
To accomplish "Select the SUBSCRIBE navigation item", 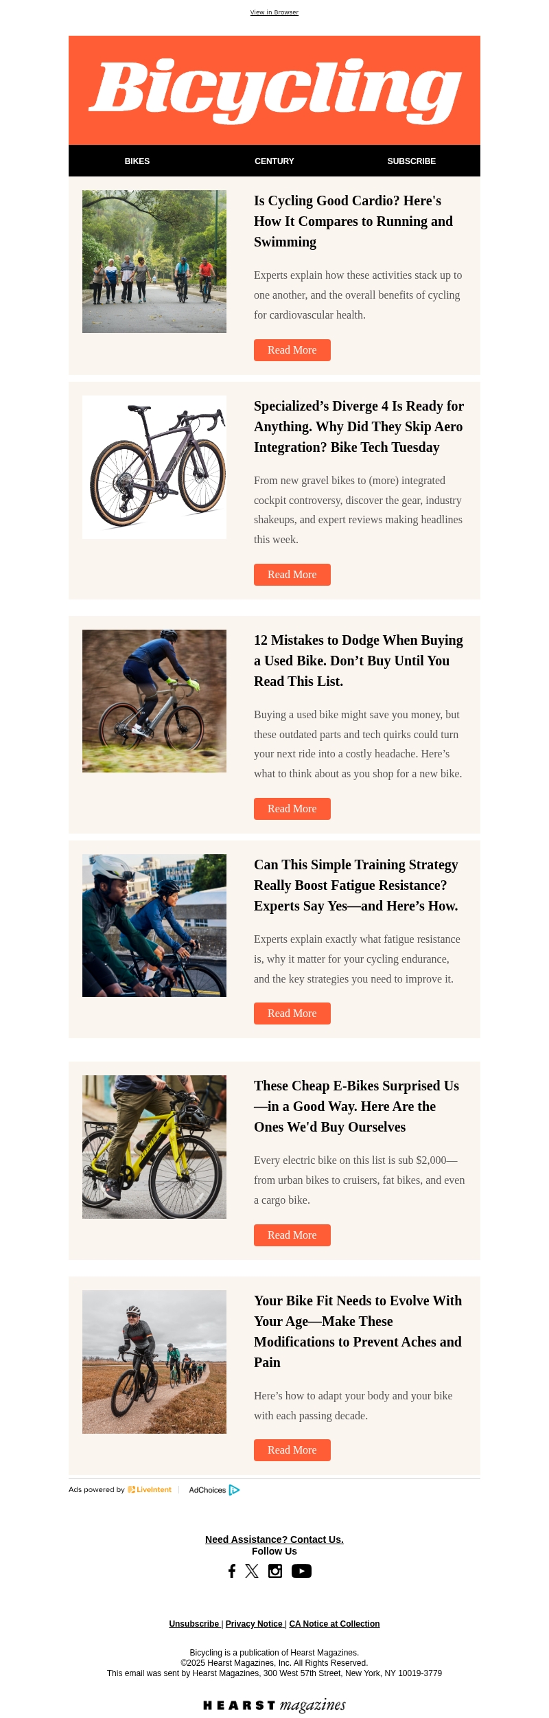I will click(412, 161).
